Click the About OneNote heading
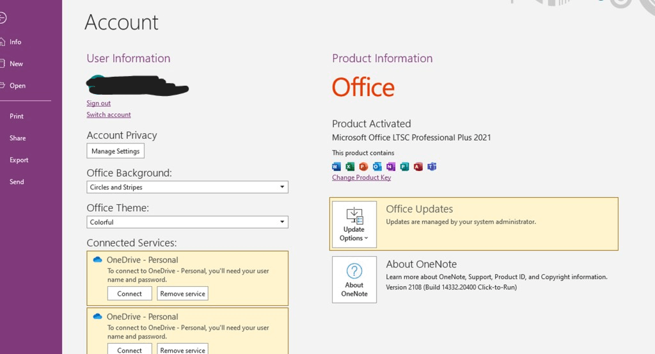The height and width of the screenshot is (354, 655). click(x=421, y=264)
